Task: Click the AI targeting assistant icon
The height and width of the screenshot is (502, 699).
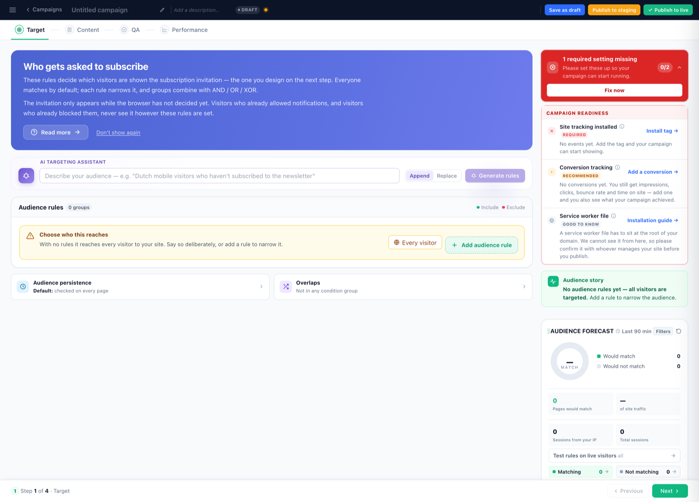Action: tap(26, 175)
